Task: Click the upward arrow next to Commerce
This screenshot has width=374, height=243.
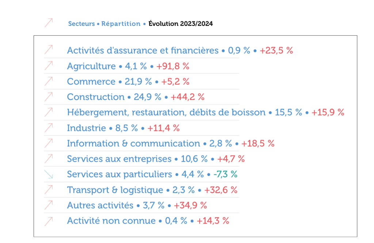Action: pyautogui.click(x=49, y=81)
